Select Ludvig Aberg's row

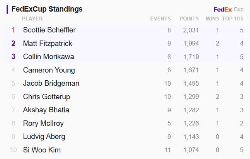[125, 137]
